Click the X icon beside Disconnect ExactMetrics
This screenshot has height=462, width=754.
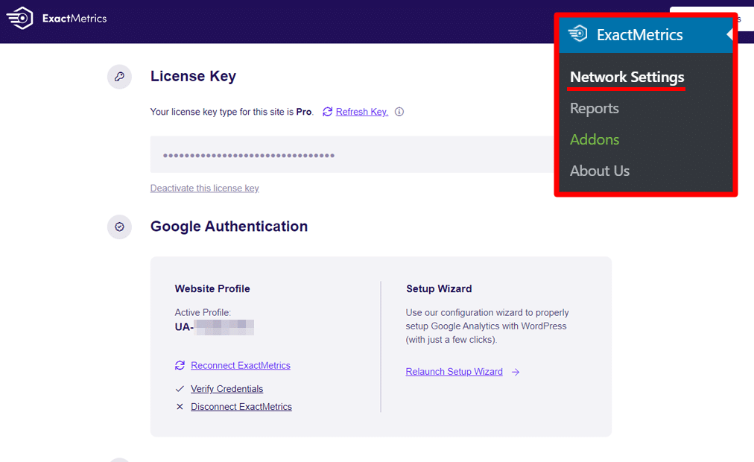(180, 407)
